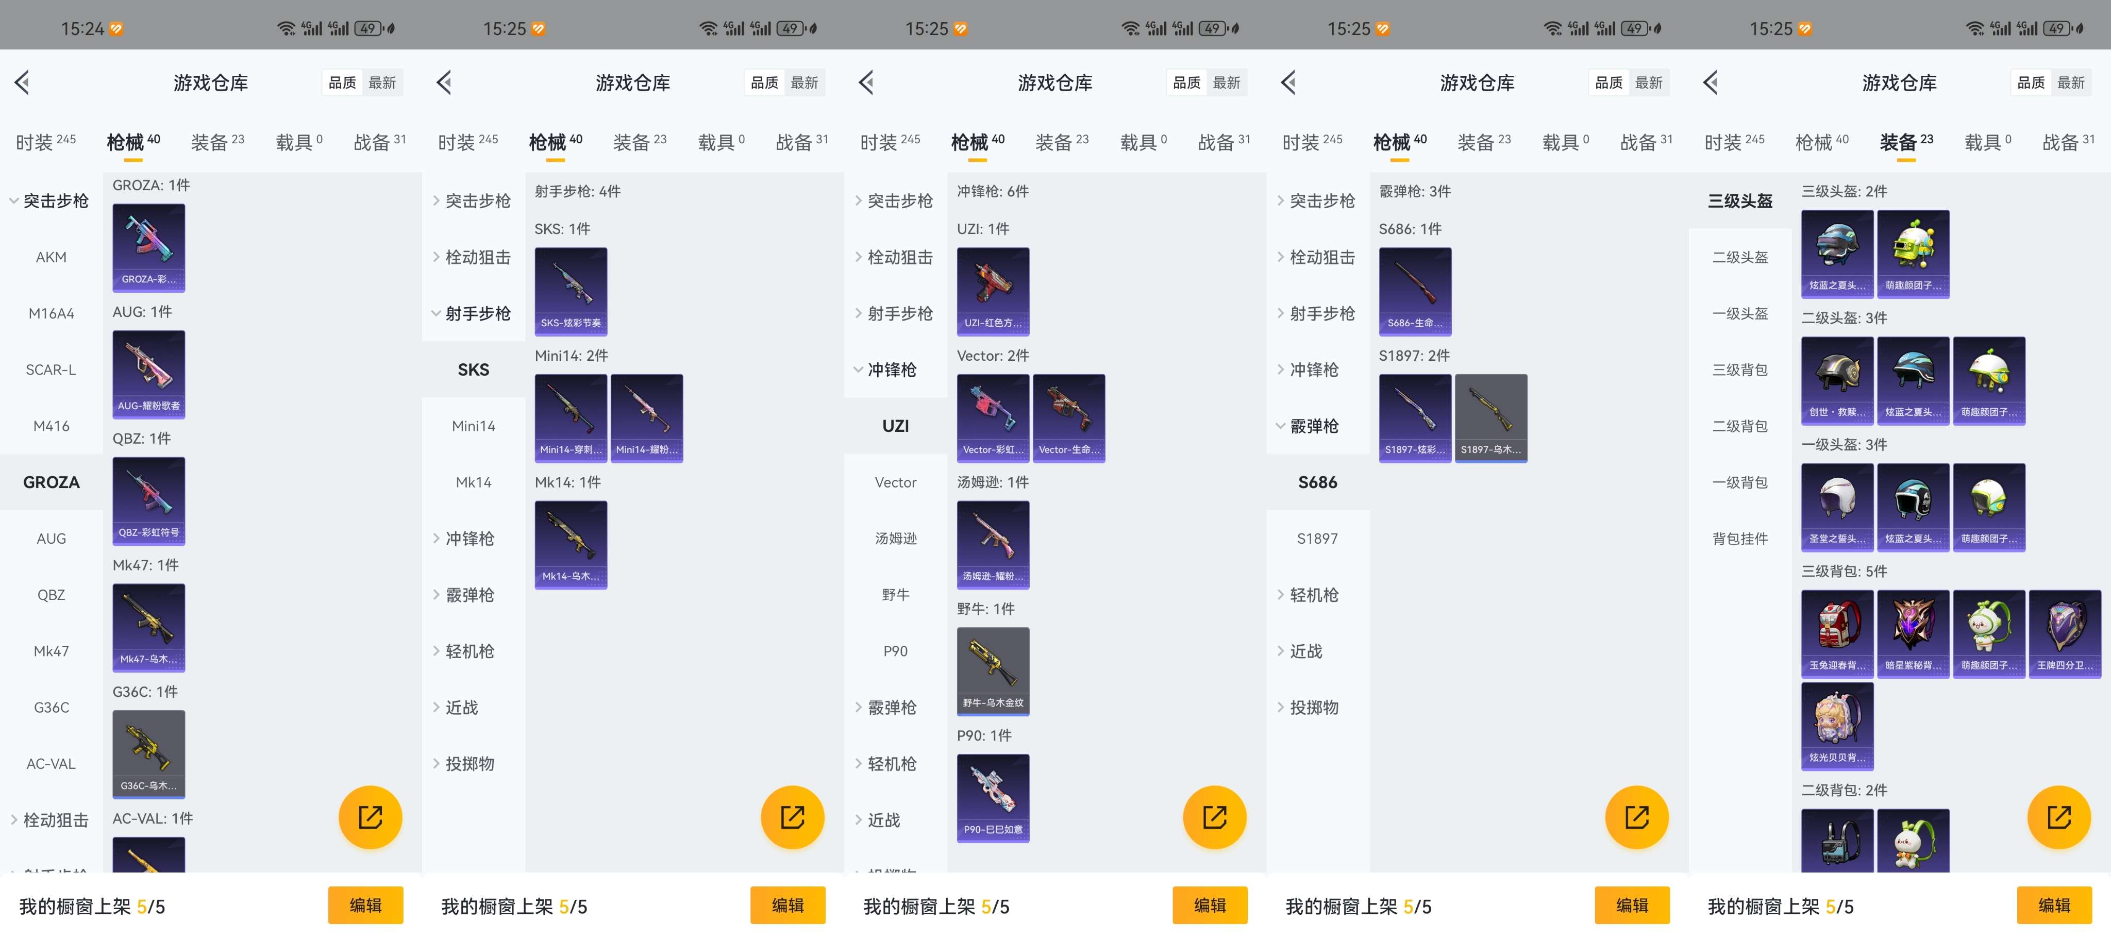Choose 品质 sort on the 冲锋枪 UZI screen

1186,83
